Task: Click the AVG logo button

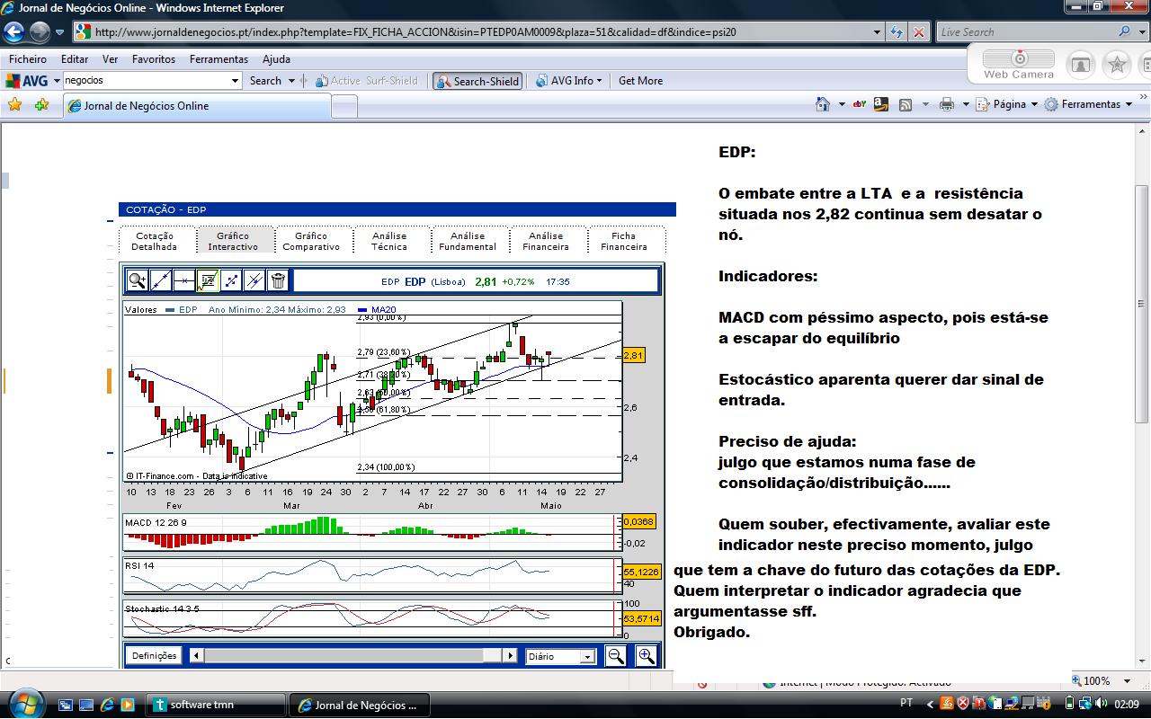Action: coord(27,81)
